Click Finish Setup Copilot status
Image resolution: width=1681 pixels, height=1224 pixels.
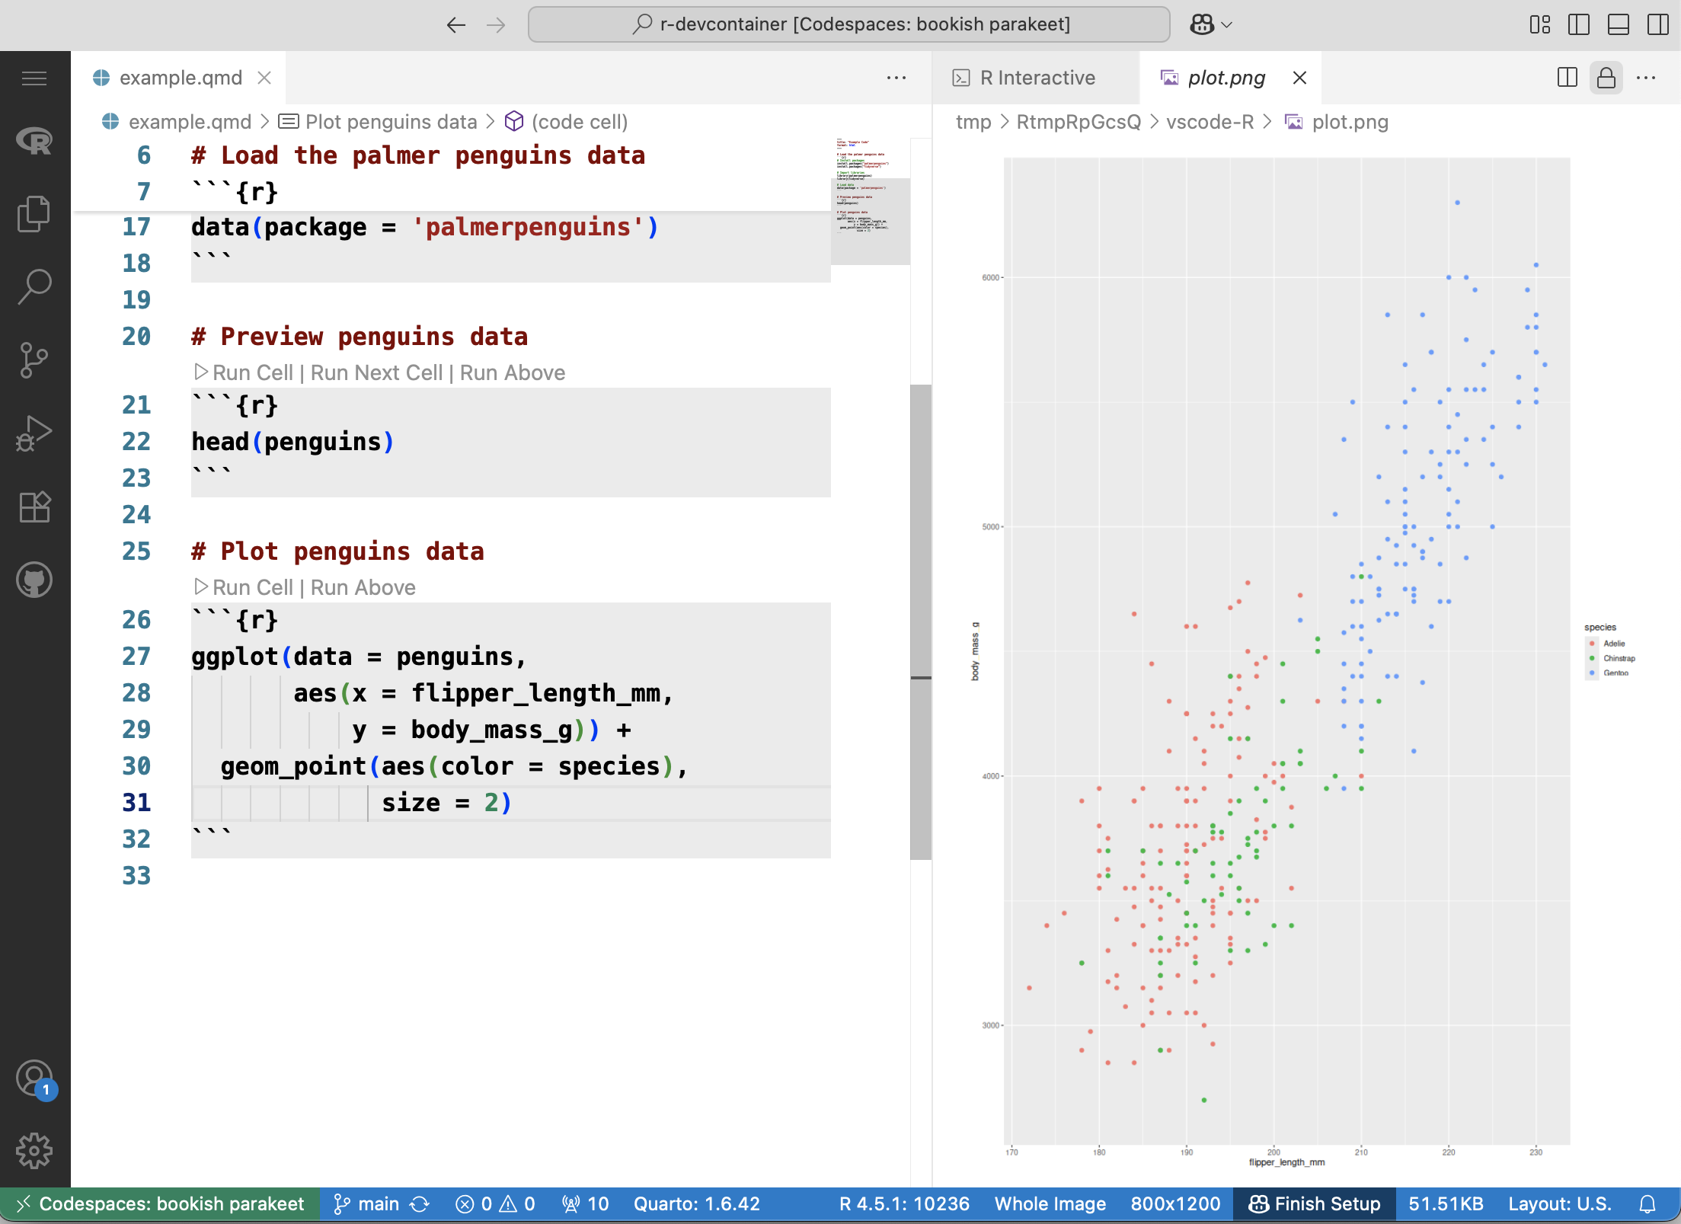coord(1315,1204)
